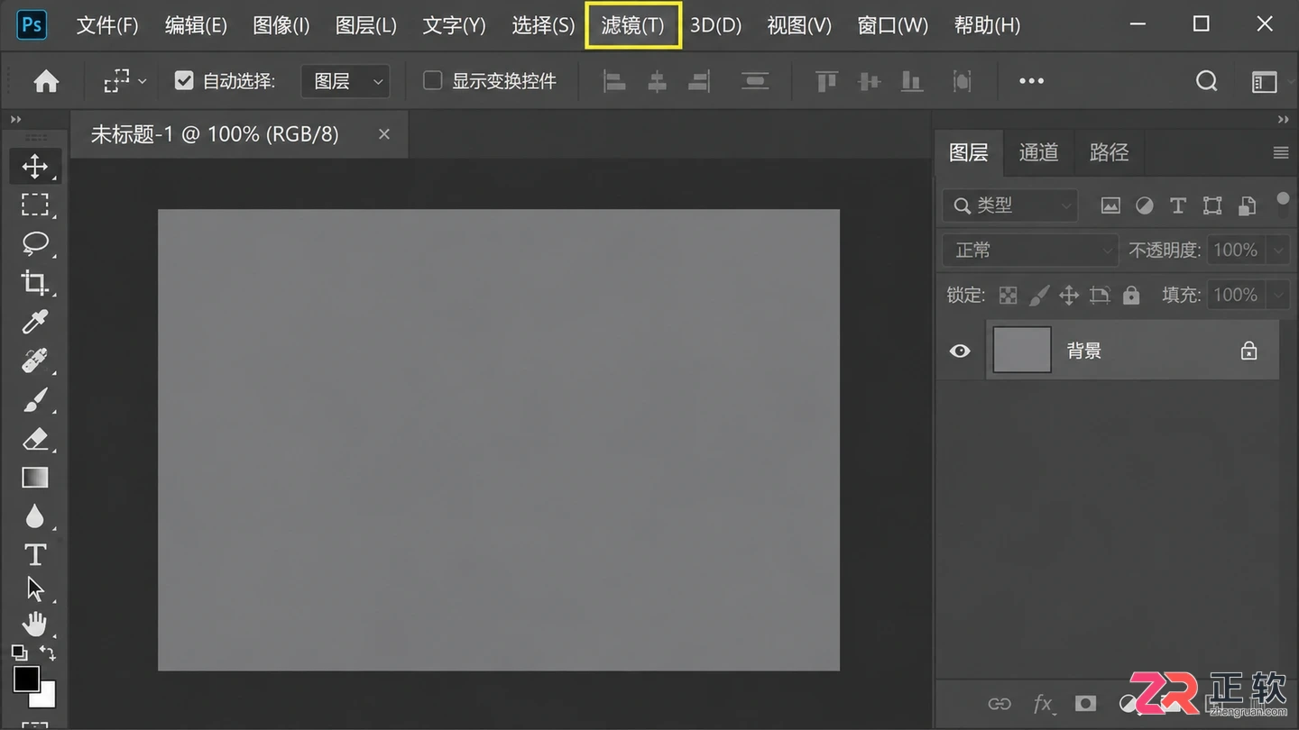
Task: Open the 类型 filter dropdown
Action: [x=1010, y=206]
